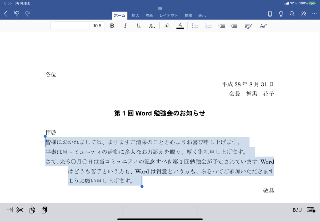This screenshot has height=222, width=320.
Task: Open bulleted list options
Action: tap(195, 26)
